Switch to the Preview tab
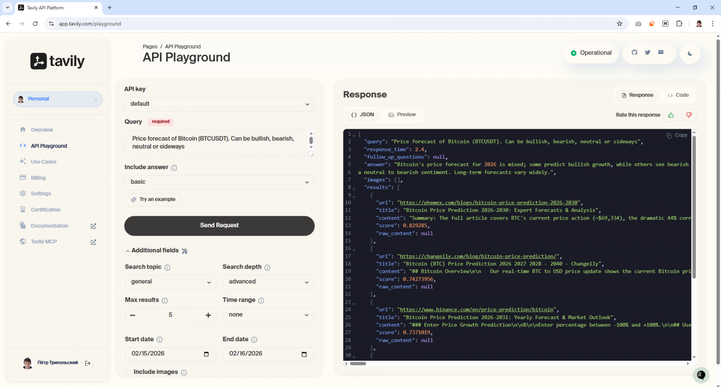721x387 pixels. (402, 115)
